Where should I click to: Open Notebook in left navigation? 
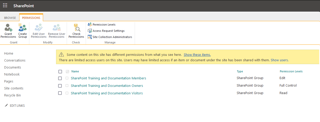12,74
